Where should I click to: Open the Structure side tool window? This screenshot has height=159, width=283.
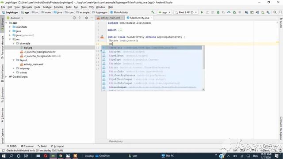(2, 95)
